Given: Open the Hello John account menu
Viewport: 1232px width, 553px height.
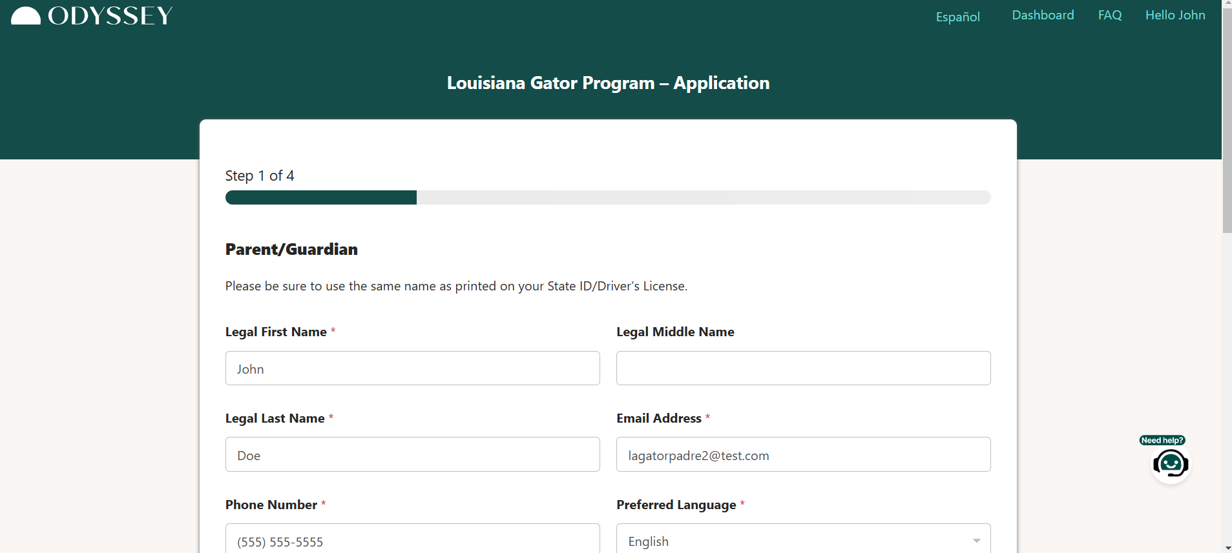Looking at the screenshot, I should click(1175, 15).
